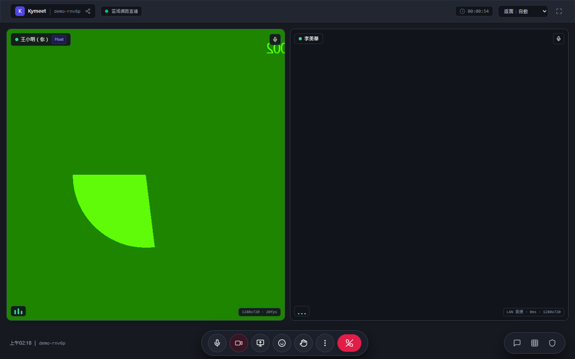The image size is (575, 359).
Task: Click the LAN 直連 stats label
Action: [x=533, y=312]
